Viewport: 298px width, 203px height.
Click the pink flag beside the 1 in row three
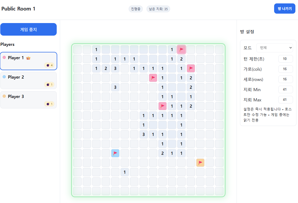pos(191,68)
